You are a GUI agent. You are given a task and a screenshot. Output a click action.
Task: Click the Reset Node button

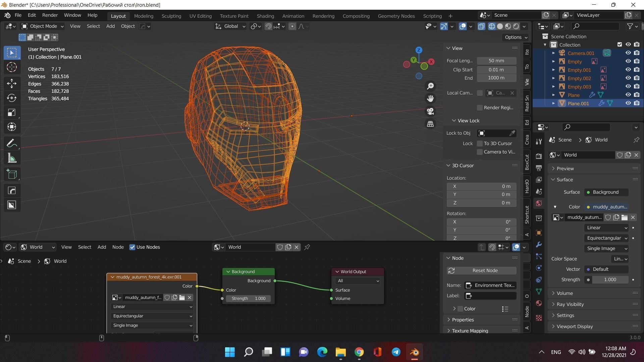tap(481, 270)
